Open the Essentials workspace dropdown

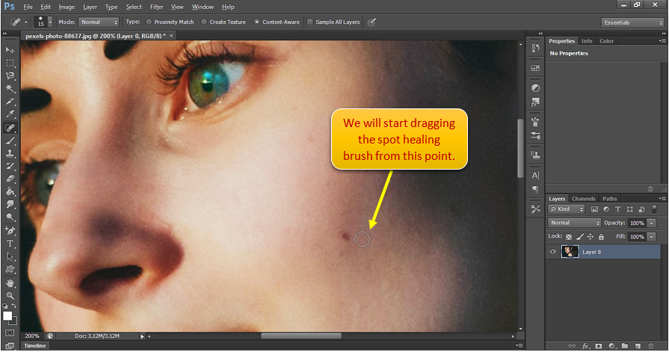(632, 22)
